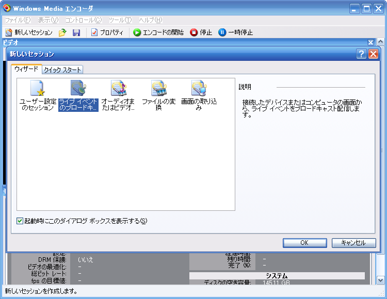Click the save floppy disk icon
This screenshot has height=299, width=387.
point(76,32)
